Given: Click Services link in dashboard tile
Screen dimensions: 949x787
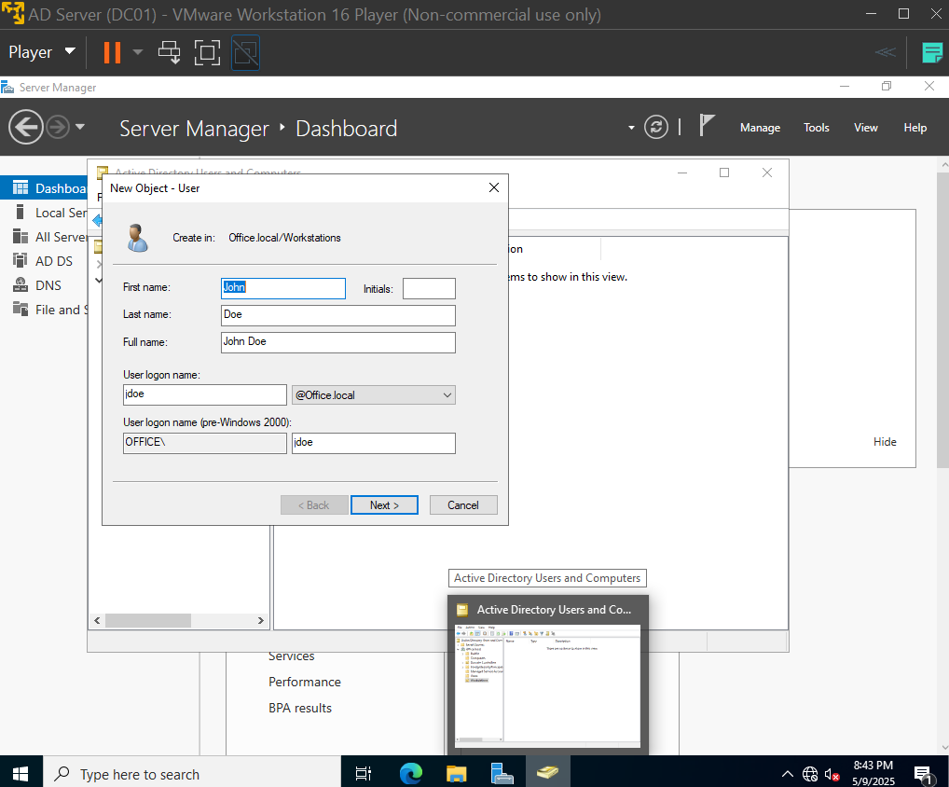Looking at the screenshot, I should click(x=292, y=656).
